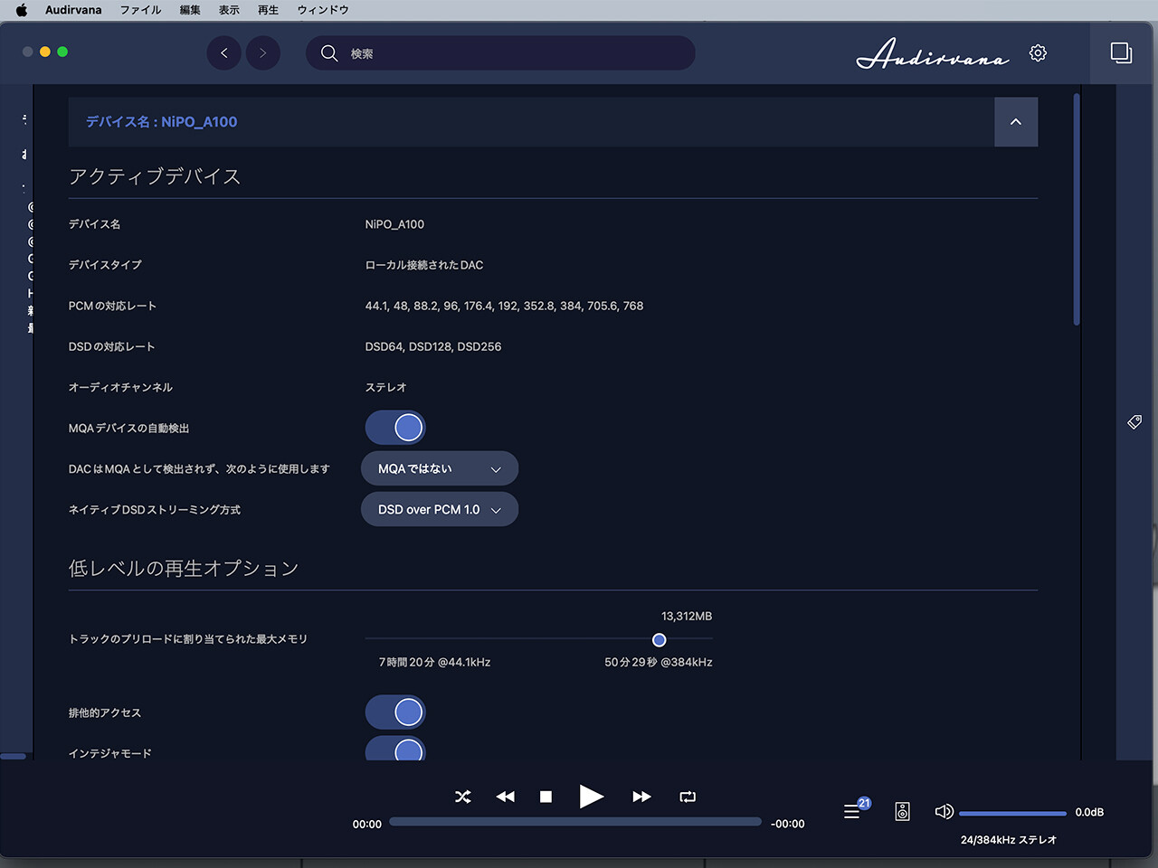
Task: Click the ローカル接続されたDAC text
Action: [424, 265]
